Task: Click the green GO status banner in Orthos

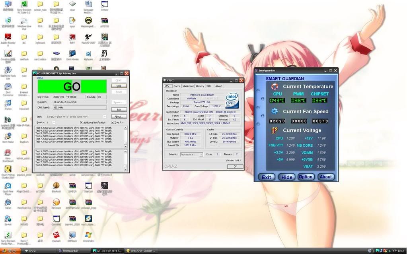Action: tap(72, 86)
